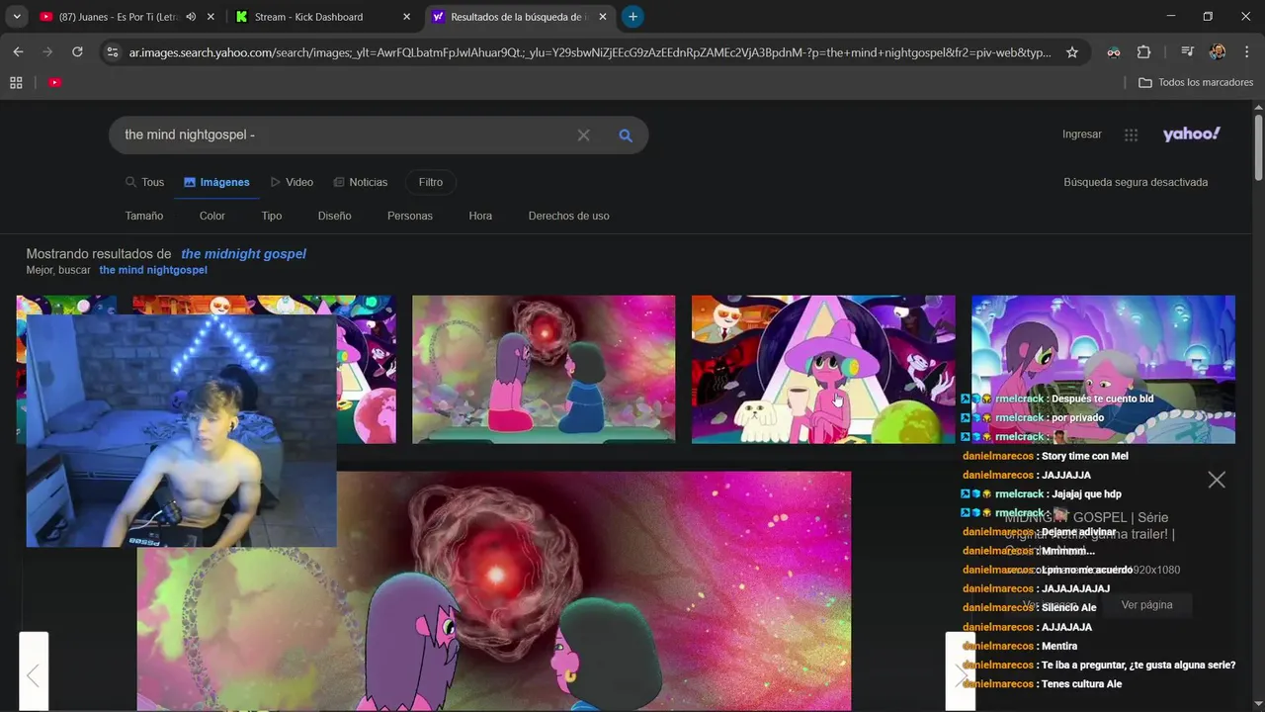Viewport: 1265px width, 712px height.
Task: Switch to Noticias search tab
Action: tap(361, 182)
